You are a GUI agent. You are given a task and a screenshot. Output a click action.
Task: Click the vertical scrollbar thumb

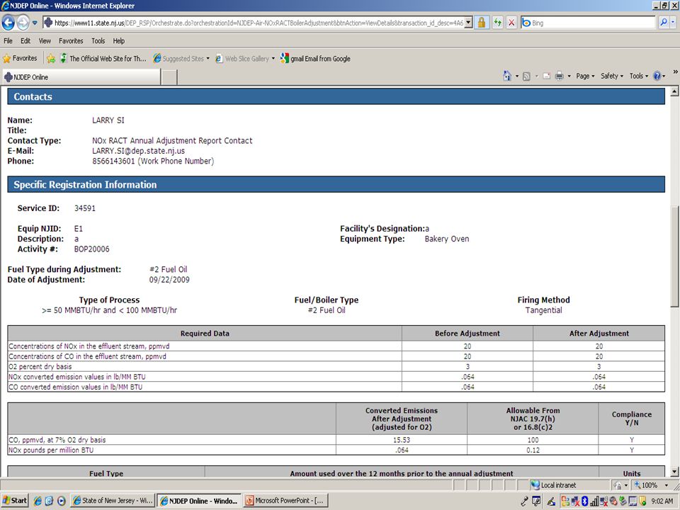674,256
